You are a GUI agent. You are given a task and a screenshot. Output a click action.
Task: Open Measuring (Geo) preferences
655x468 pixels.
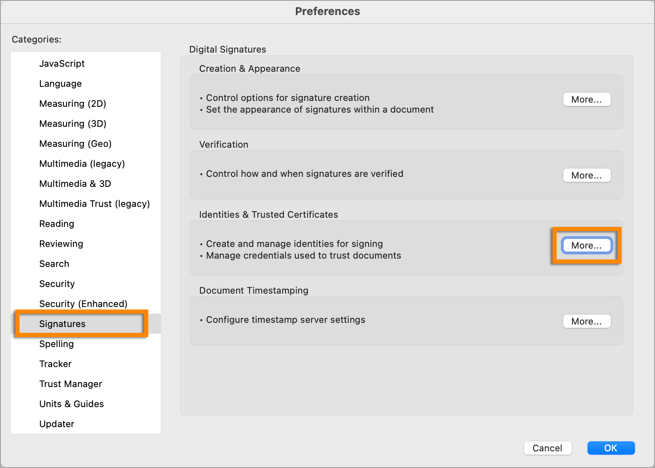click(x=75, y=143)
